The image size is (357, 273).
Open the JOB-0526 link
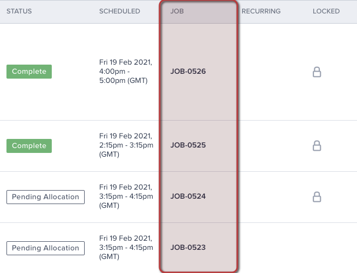(x=188, y=72)
